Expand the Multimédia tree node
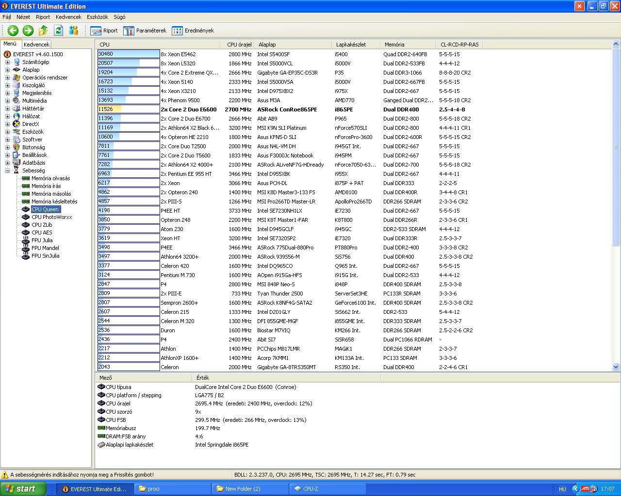Image resolution: width=621 pixels, height=496 pixels. 7,101
